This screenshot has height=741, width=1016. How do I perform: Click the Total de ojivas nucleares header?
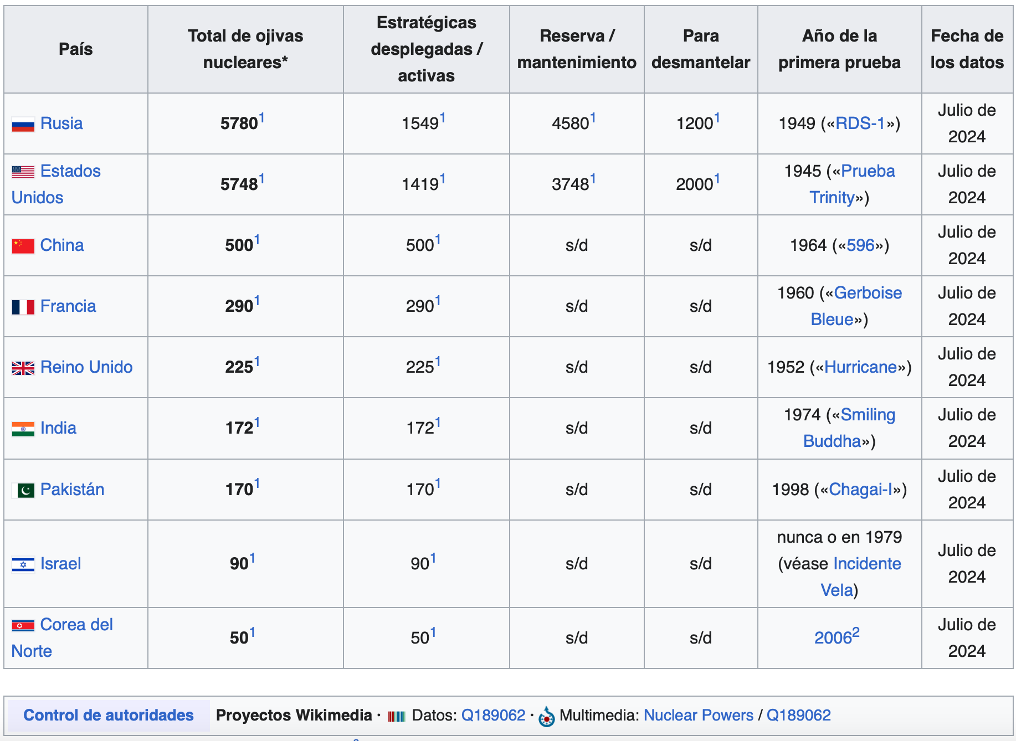click(x=245, y=49)
